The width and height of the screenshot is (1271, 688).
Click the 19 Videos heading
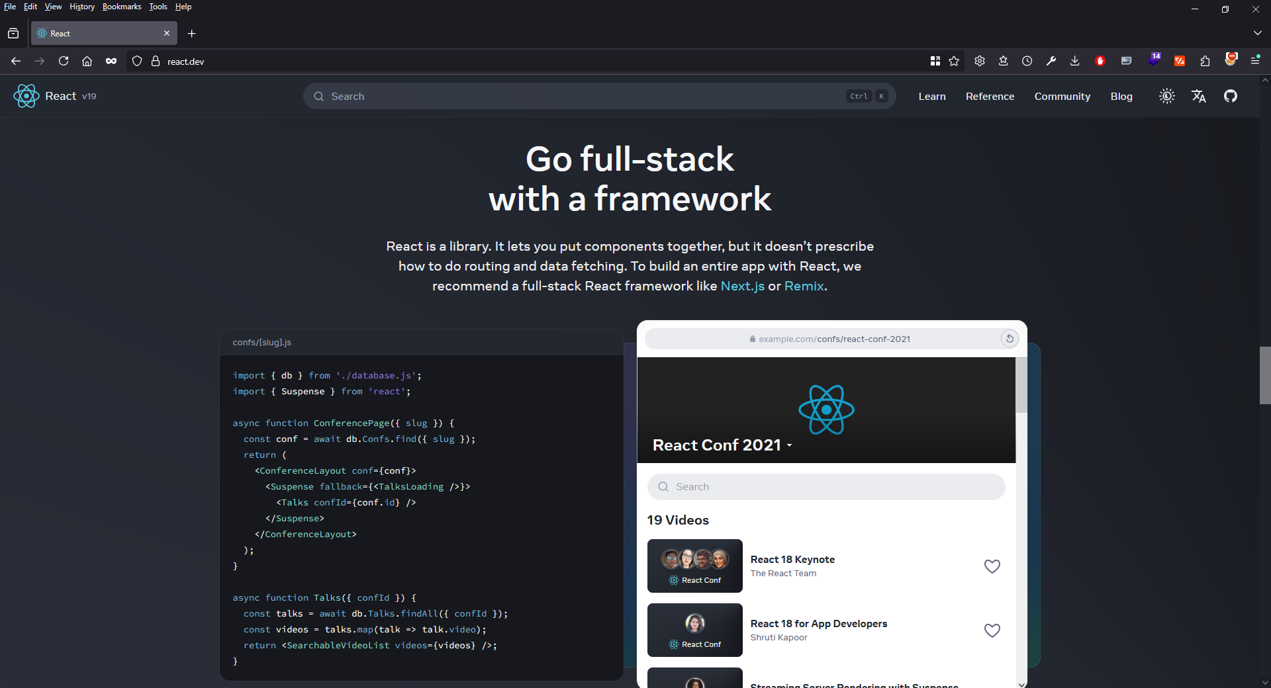[678, 520]
